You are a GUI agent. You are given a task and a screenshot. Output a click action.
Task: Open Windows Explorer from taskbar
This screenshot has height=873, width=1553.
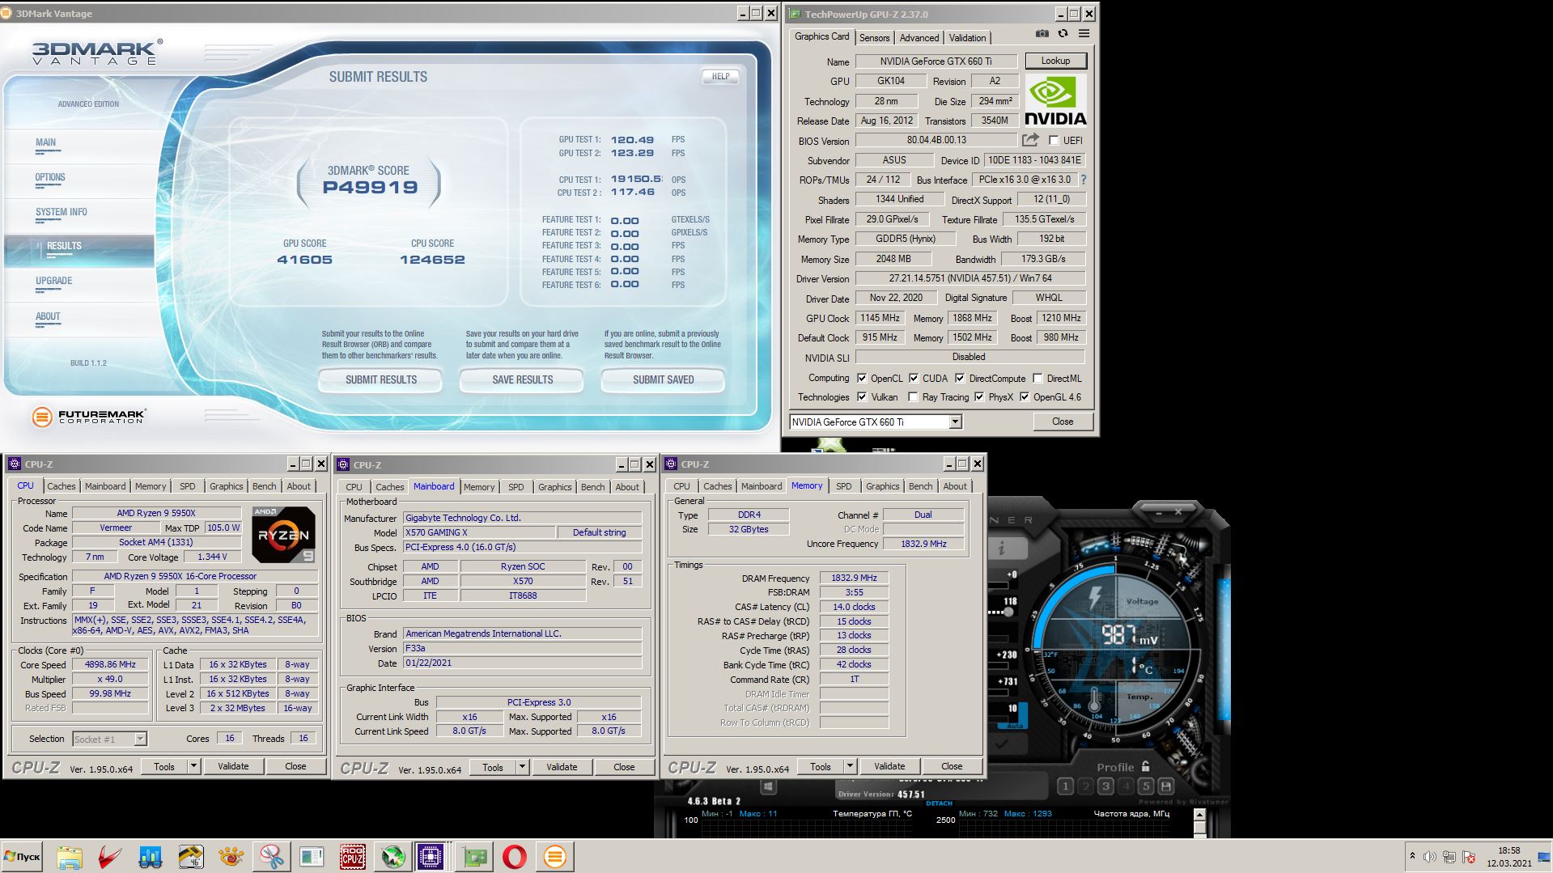tap(70, 857)
